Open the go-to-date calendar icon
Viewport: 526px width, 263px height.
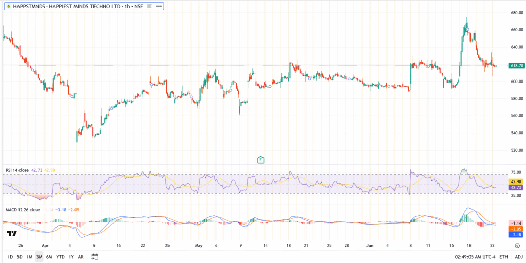coord(95,256)
